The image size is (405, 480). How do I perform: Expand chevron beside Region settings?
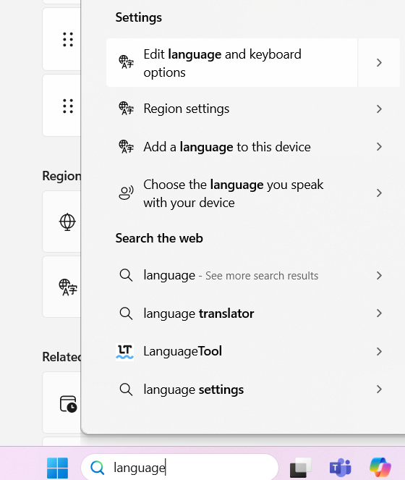(x=379, y=109)
